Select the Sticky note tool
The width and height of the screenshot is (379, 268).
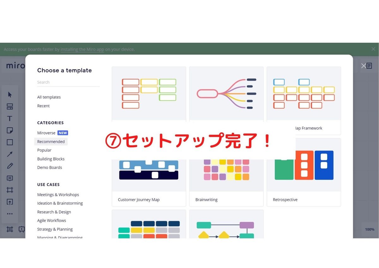pos(10,130)
